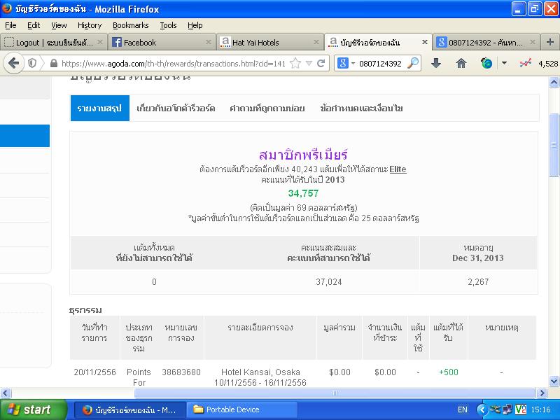
Task: Open the View menu
Action: tap(59, 25)
